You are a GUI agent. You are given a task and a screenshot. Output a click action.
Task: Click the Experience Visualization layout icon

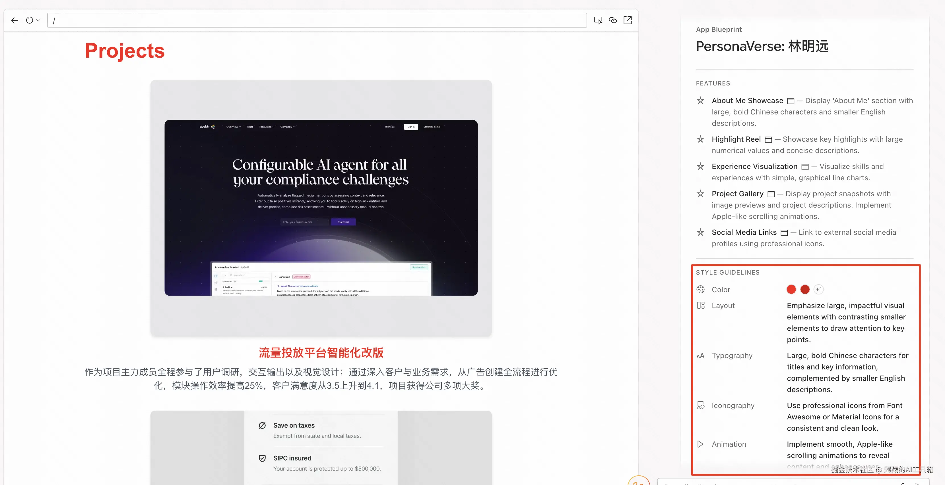pyautogui.click(x=805, y=167)
